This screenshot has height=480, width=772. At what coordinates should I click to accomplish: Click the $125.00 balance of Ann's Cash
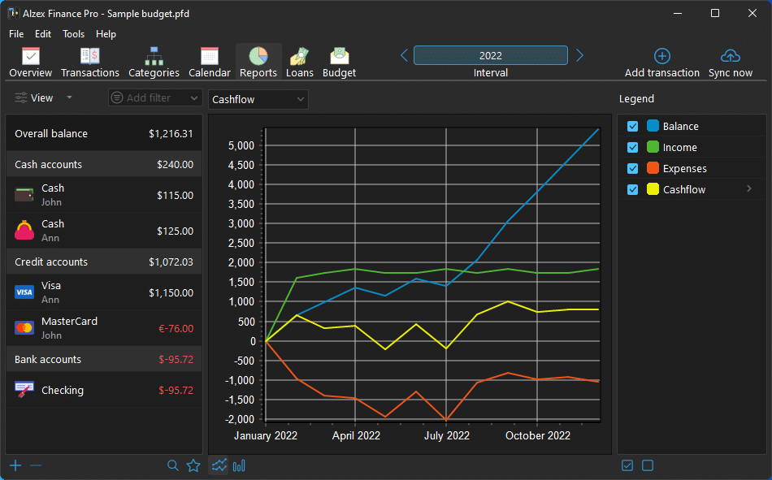pos(175,231)
